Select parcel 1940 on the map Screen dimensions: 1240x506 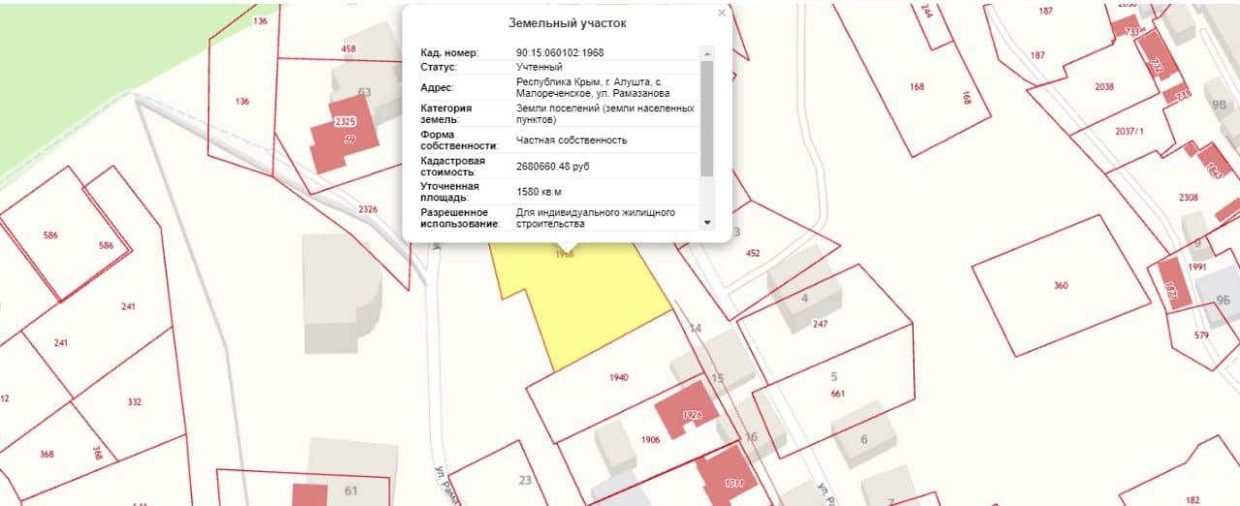pyautogui.click(x=620, y=377)
